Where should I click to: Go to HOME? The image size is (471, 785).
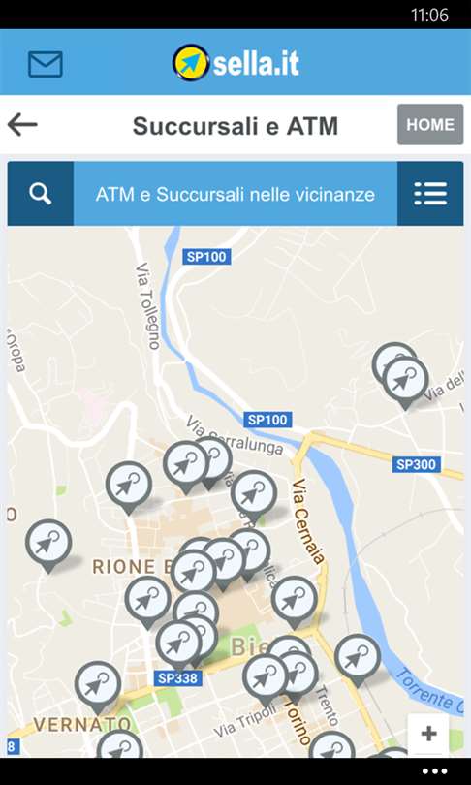coord(430,125)
